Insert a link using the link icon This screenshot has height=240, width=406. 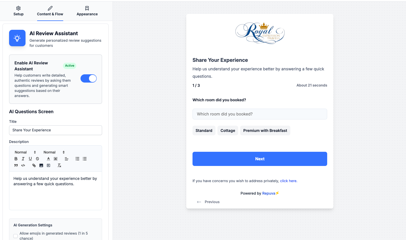point(34,165)
